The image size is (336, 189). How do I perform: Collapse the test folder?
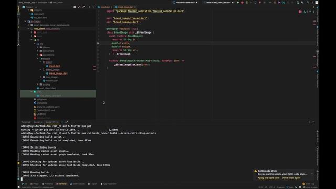pyautogui.click(x=31, y=92)
